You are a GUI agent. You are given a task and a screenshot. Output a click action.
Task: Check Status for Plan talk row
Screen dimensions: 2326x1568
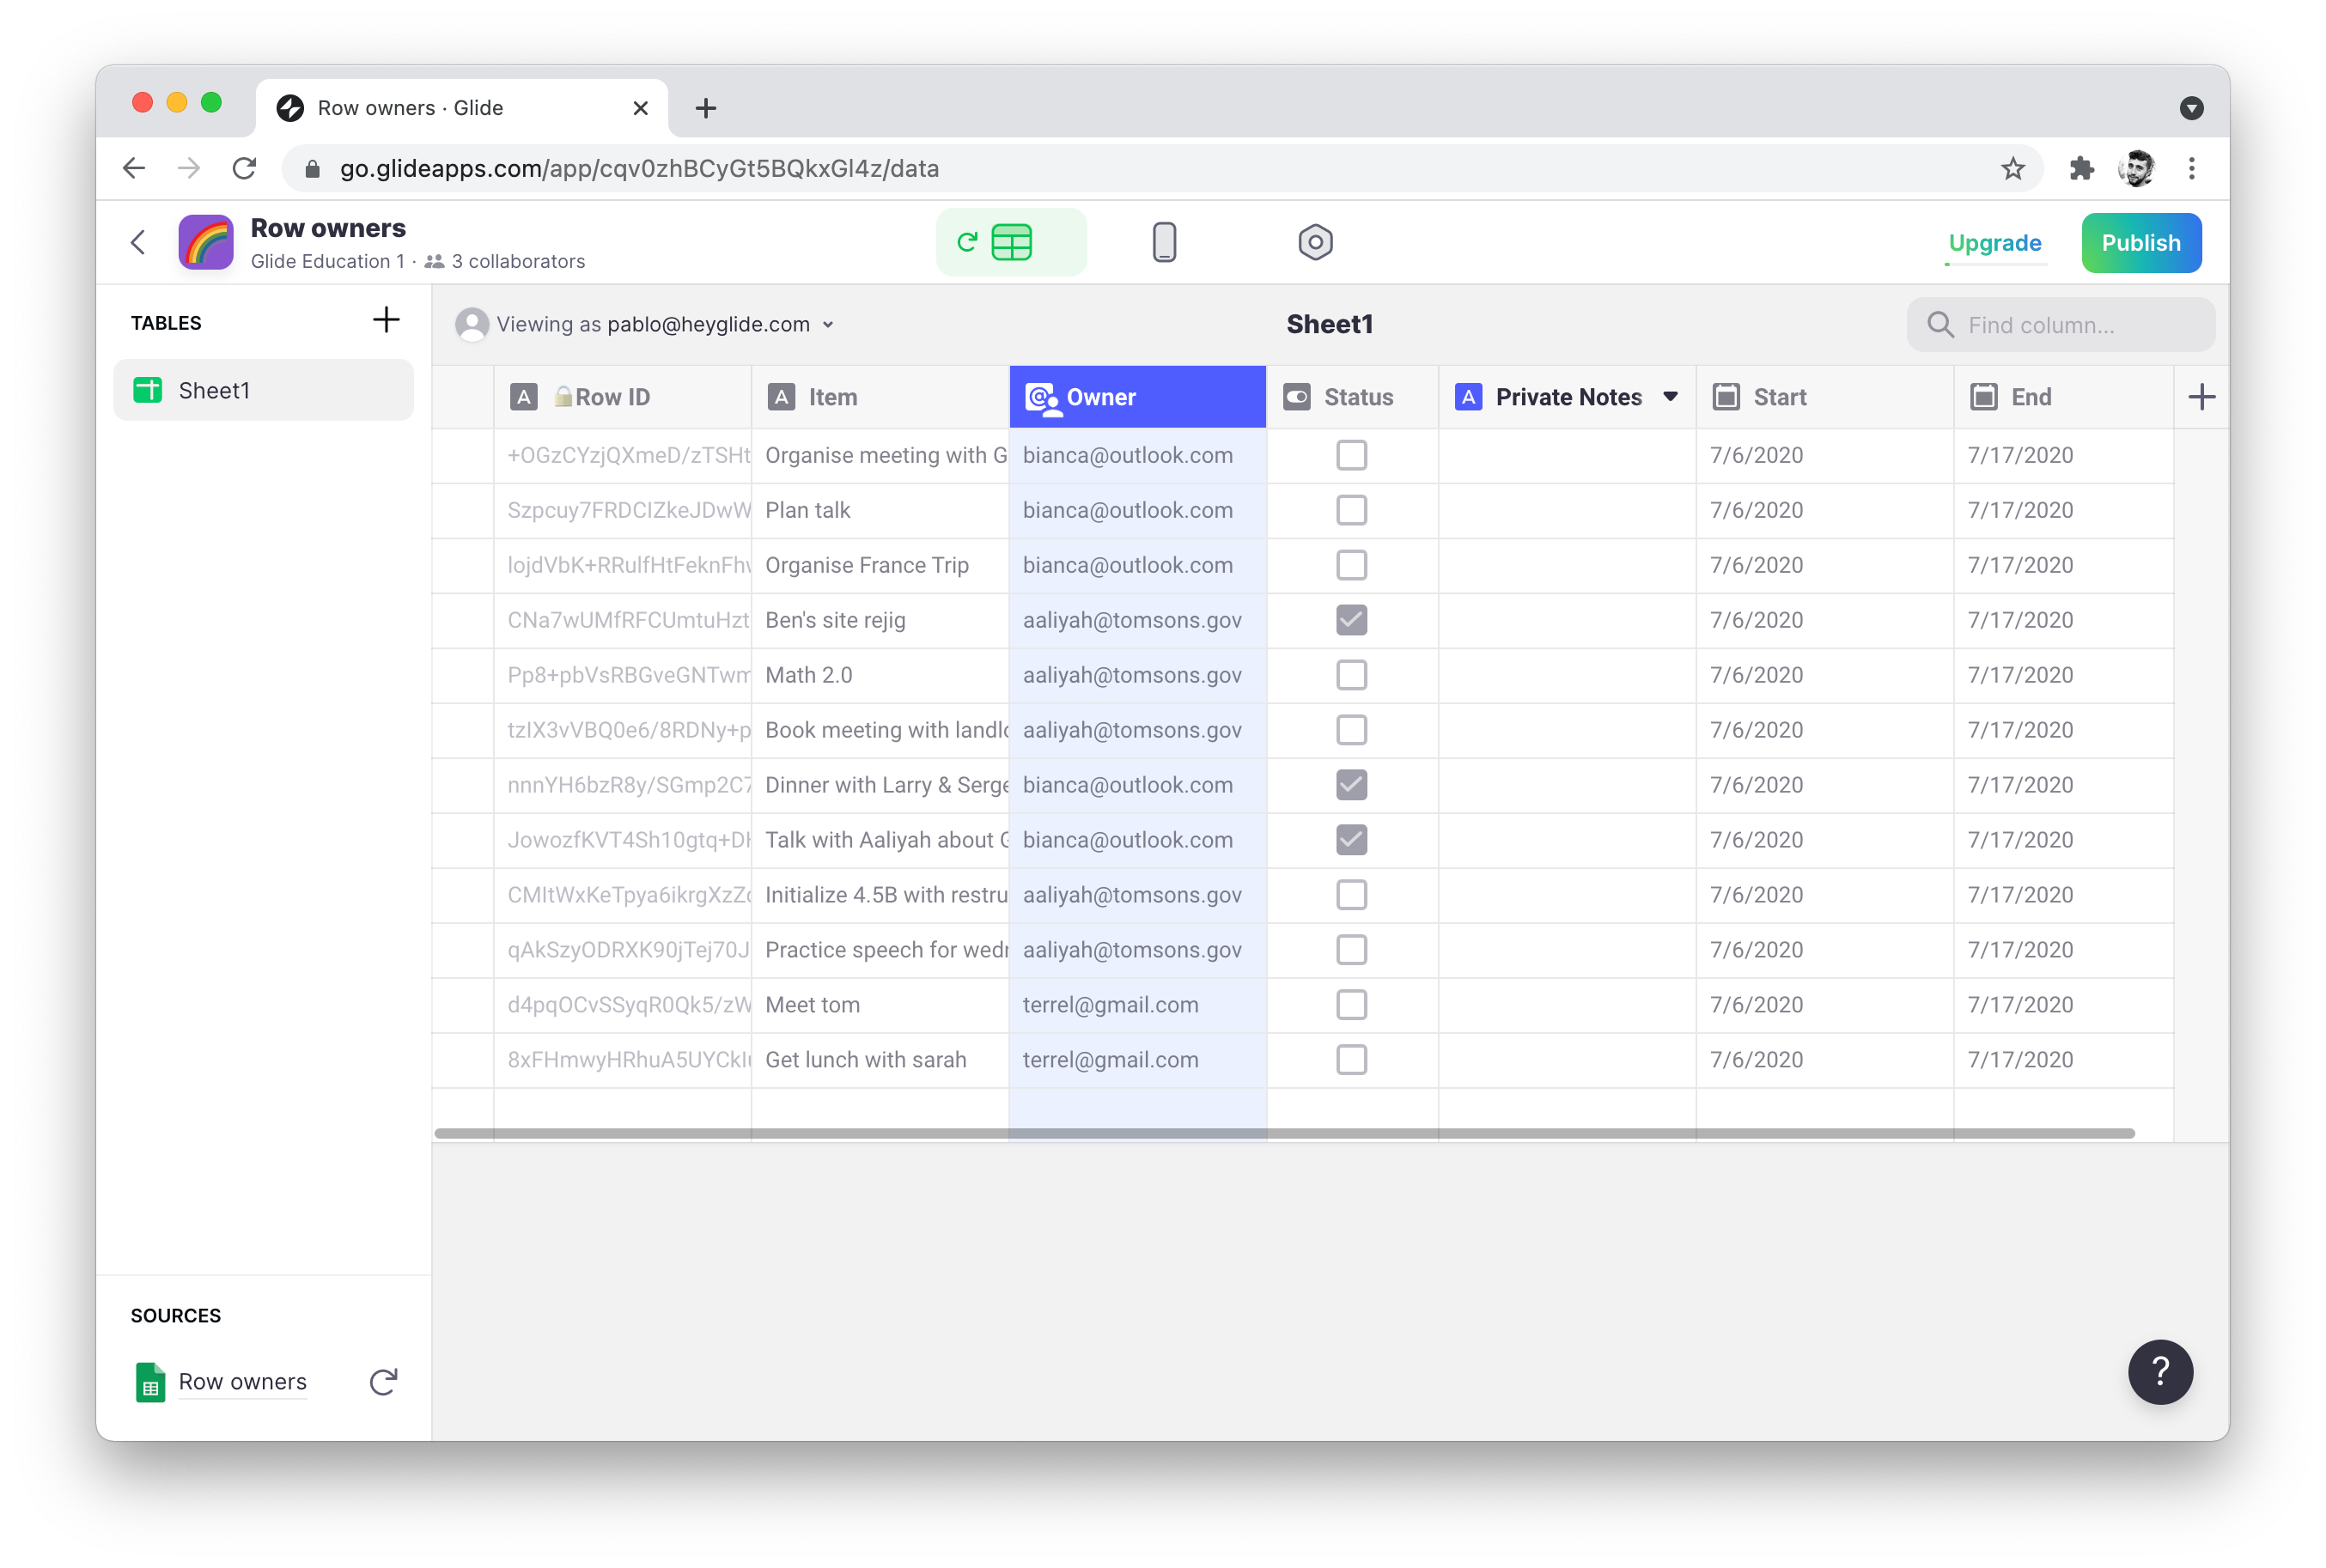[1351, 510]
